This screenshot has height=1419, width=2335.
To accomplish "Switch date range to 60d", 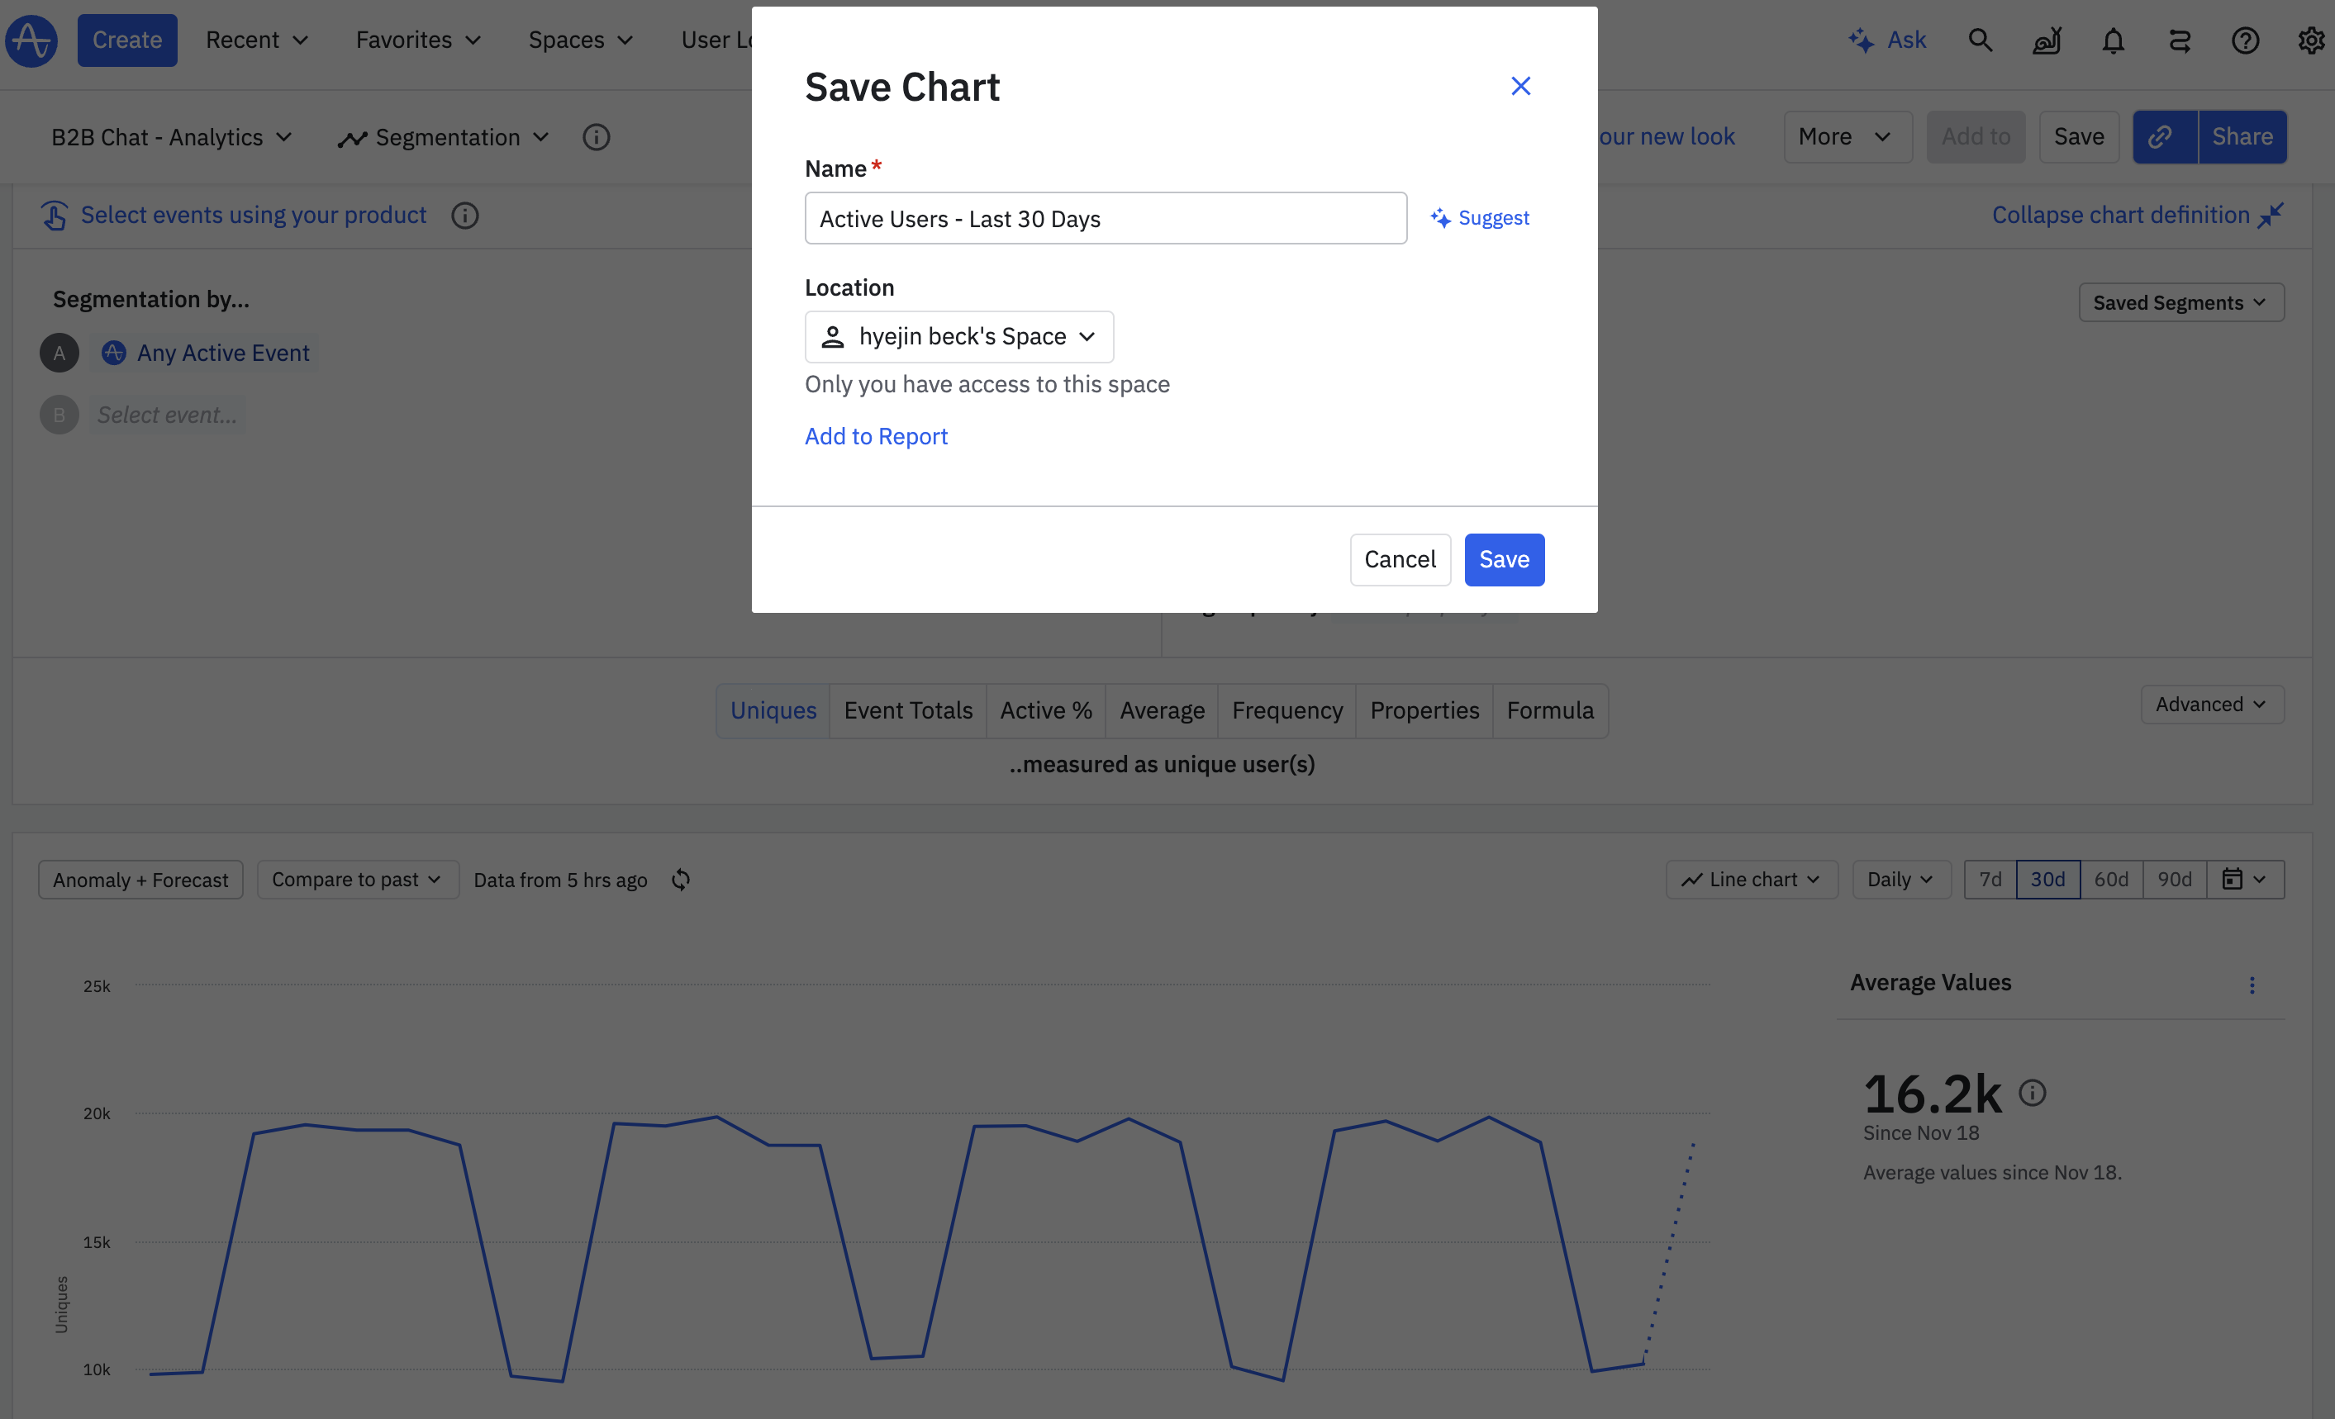I will coord(2110,879).
